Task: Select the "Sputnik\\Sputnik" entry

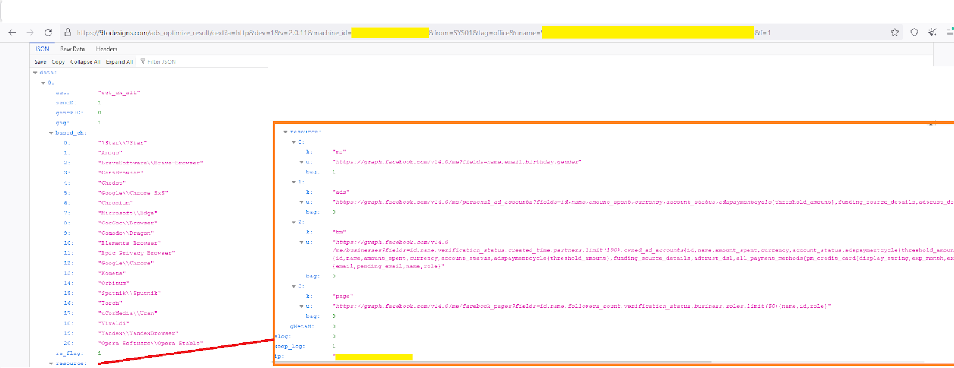Action: [x=129, y=293]
